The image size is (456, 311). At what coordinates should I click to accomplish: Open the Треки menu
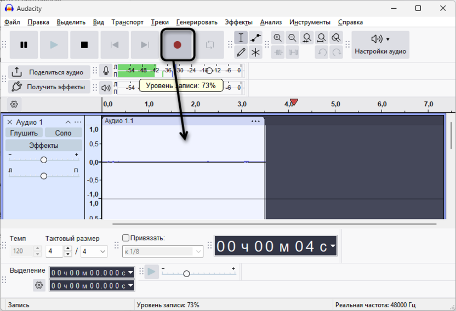point(159,22)
